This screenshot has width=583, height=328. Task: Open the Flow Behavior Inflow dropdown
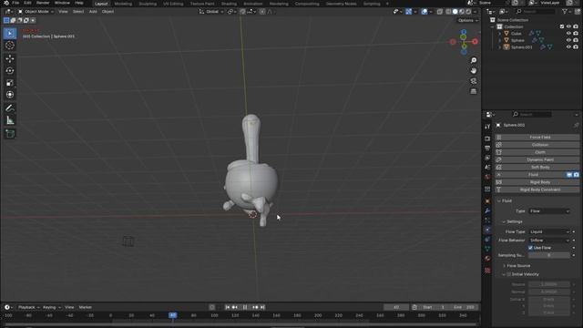point(549,241)
